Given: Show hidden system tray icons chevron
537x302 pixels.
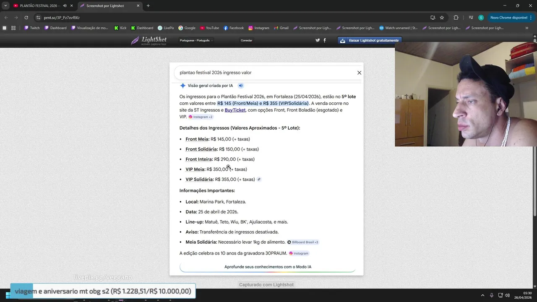Looking at the screenshot, I should tap(482, 295).
